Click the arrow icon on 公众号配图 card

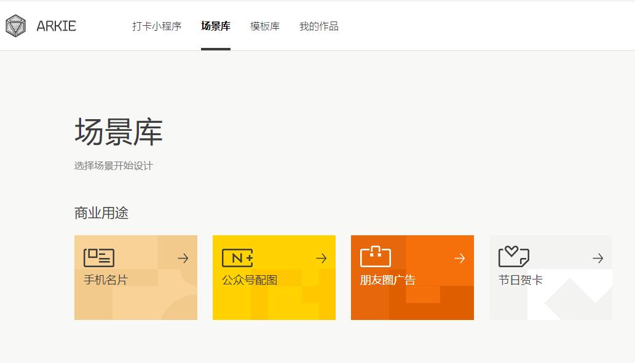pos(321,258)
